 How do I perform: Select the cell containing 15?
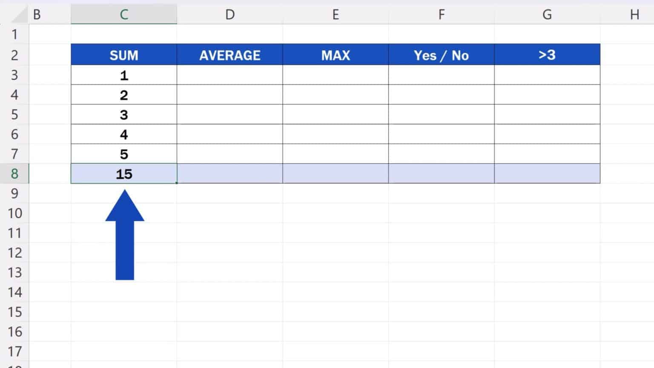tap(123, 174)
